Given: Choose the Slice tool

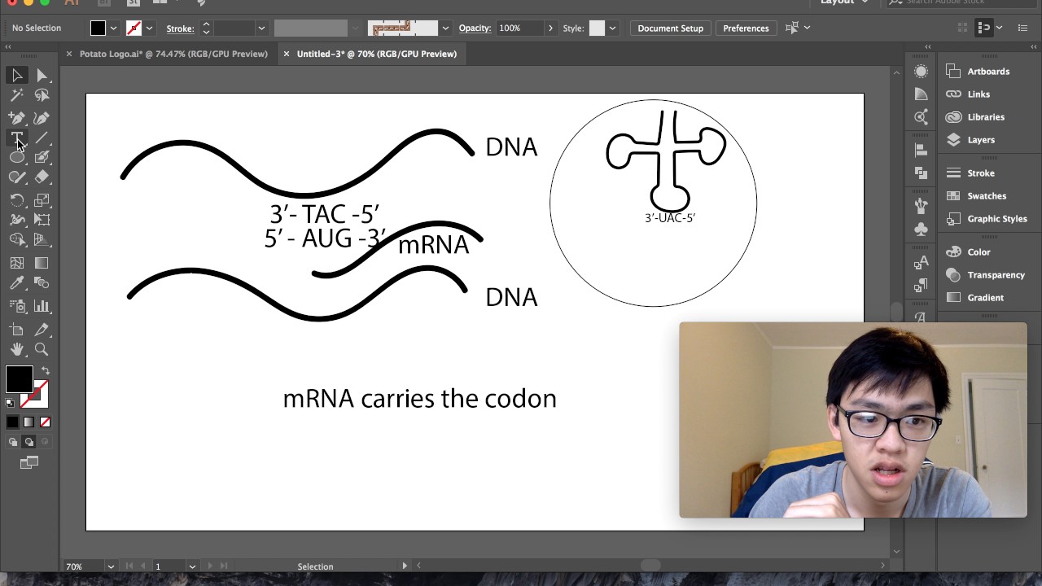Looking at the screenshot, I should click(42, 330).
